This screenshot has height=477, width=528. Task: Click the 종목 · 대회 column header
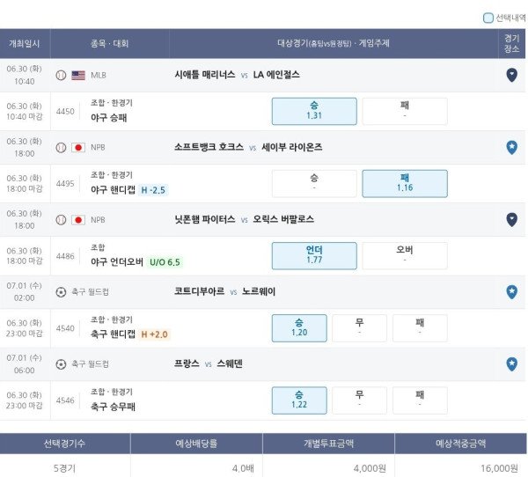(x=110, y=43)
